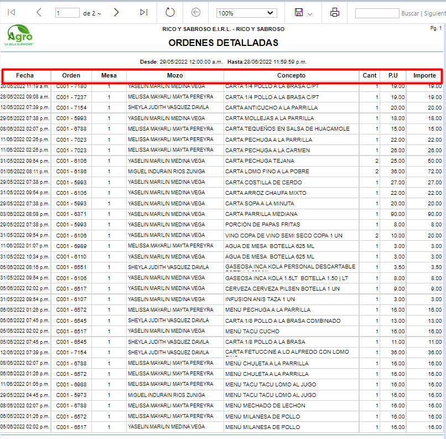Select CARTA PARRILLA MEDIANA concept

point(261,214)
